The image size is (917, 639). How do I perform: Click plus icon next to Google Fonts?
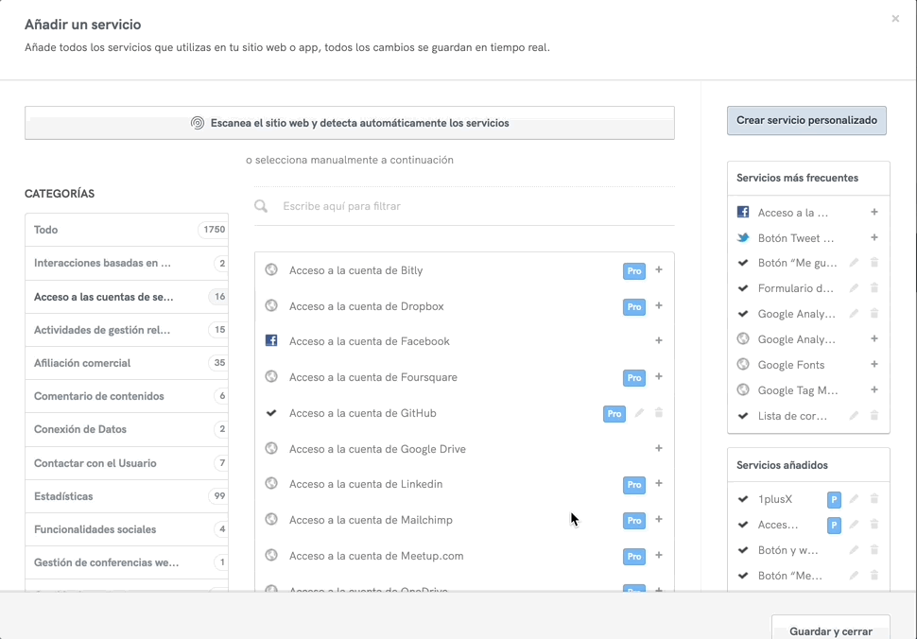click(x=874, y=365)
